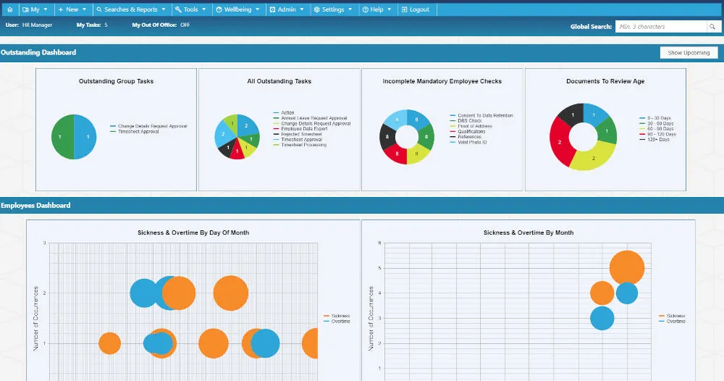The image size is (724, 381).
Task: Click black slice in Incomplete Mandatory Employee Checks donut
Action: [387, 137]
